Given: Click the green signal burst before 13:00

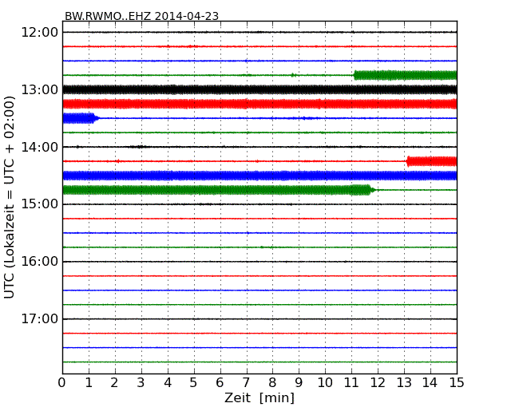Looking at the screenshot, I should [x=405, y=75].
